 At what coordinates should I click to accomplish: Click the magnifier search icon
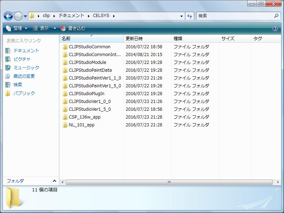pos(276,16)
